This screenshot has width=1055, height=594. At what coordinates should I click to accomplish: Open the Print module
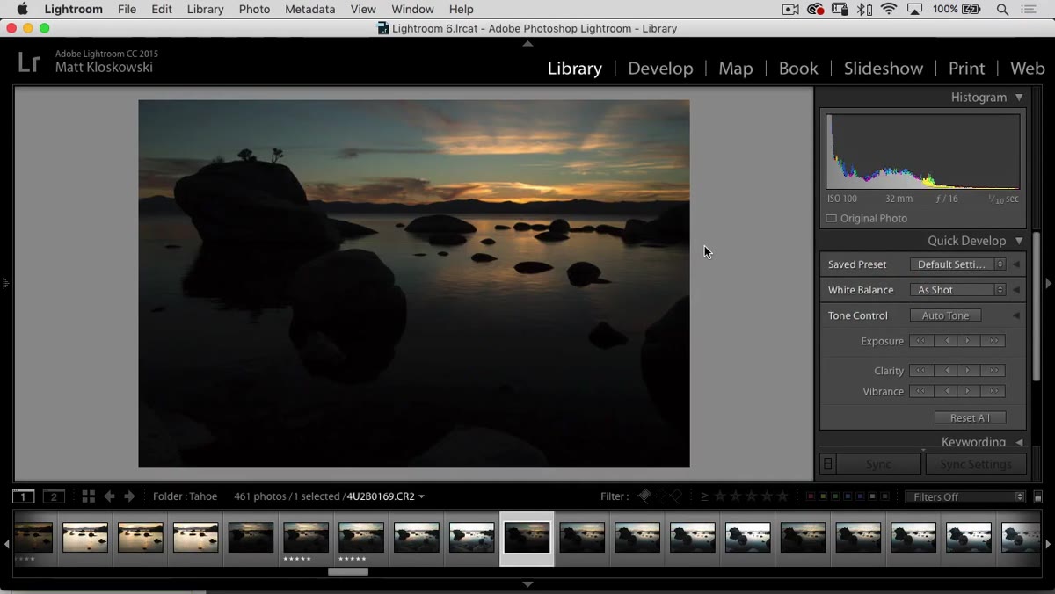coord(966,69)
